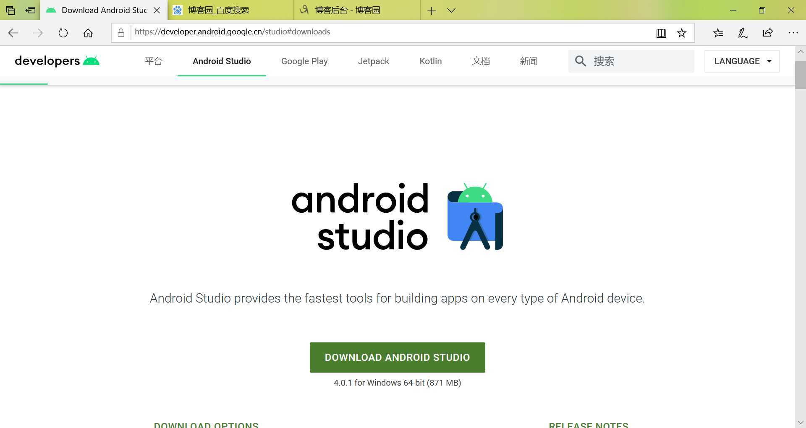The width and height of the screenshot is (806, 428).
Task: Click the developers Android logo
Action: (x=57, y=61)
